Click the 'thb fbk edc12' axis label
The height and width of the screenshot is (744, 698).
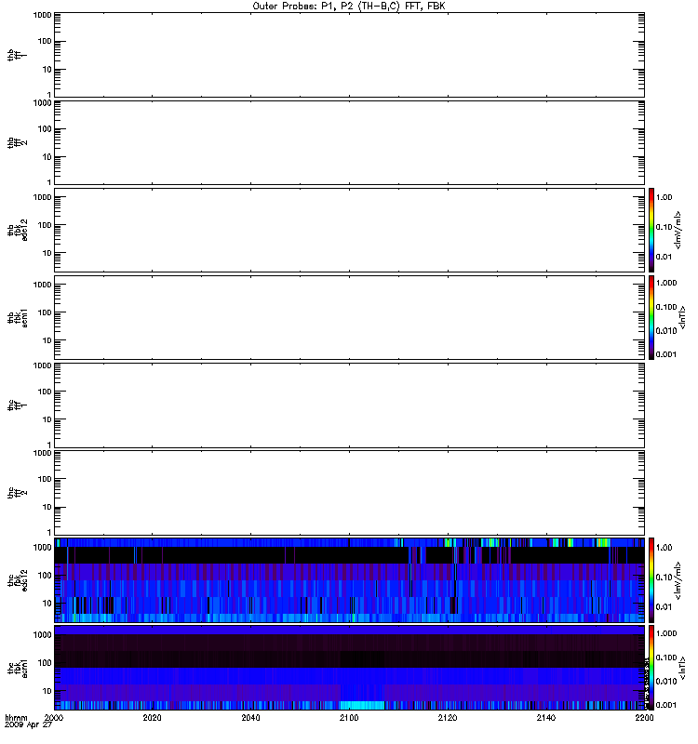pos(17,230)
